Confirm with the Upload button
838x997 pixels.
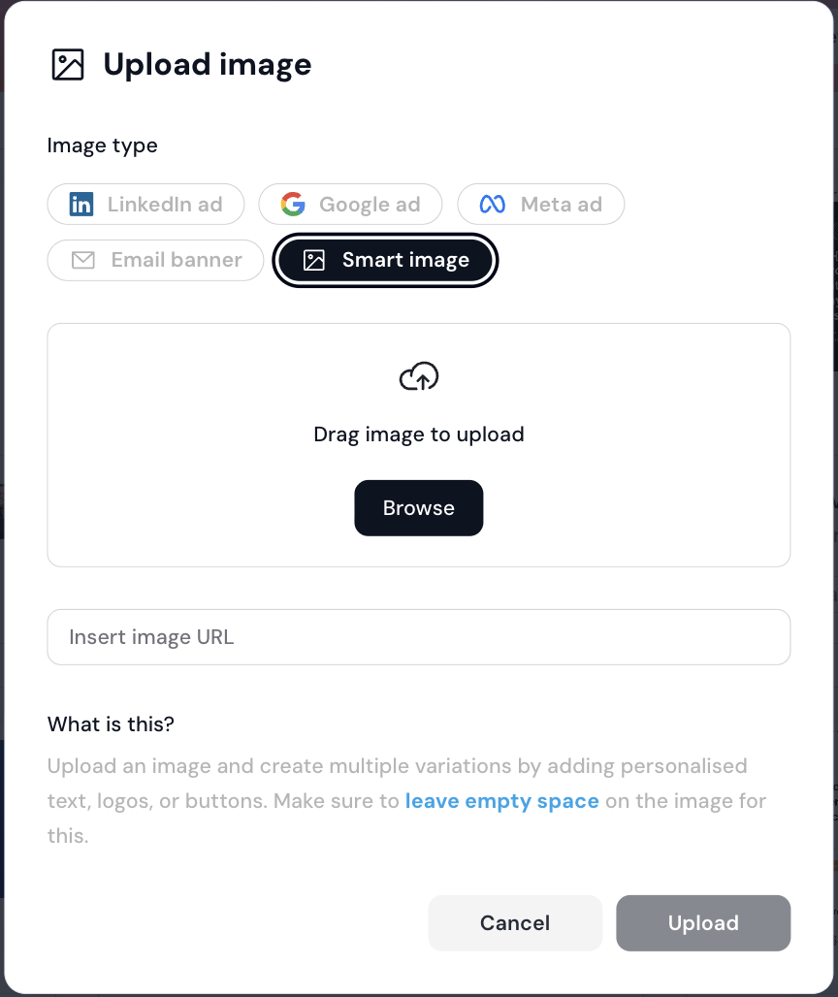[x=703, y=923]
